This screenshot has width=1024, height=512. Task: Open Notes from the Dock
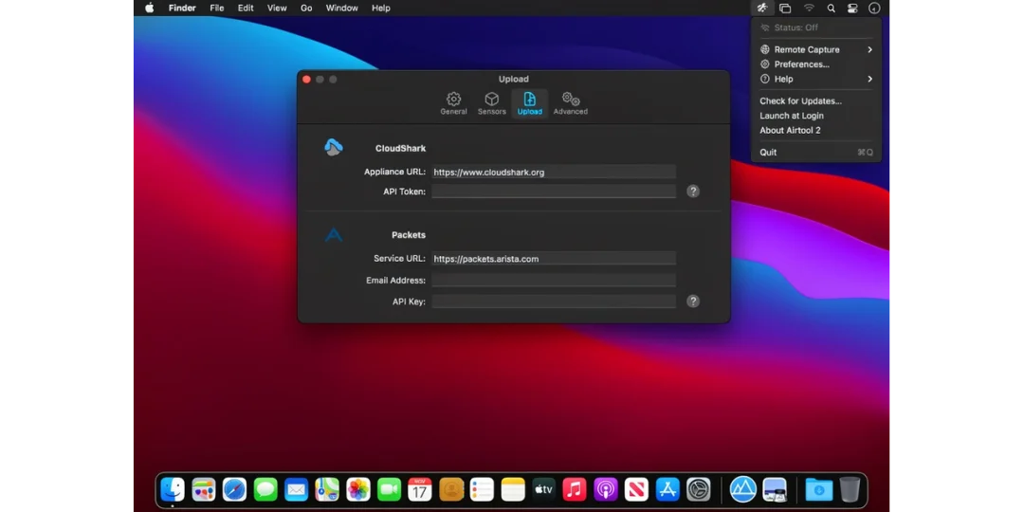[513, 489]
